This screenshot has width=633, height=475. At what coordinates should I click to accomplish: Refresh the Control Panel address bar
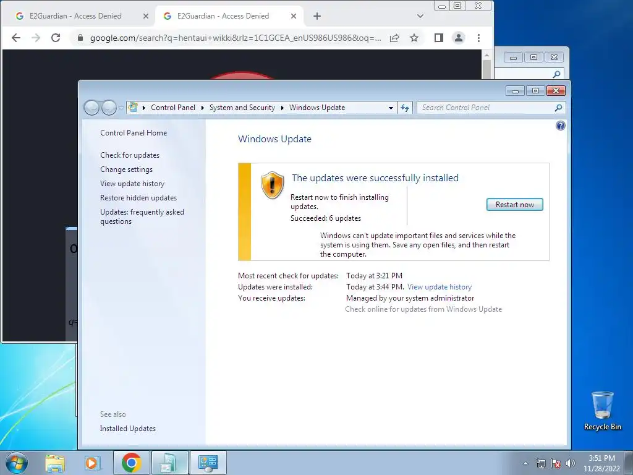[405, 108]
